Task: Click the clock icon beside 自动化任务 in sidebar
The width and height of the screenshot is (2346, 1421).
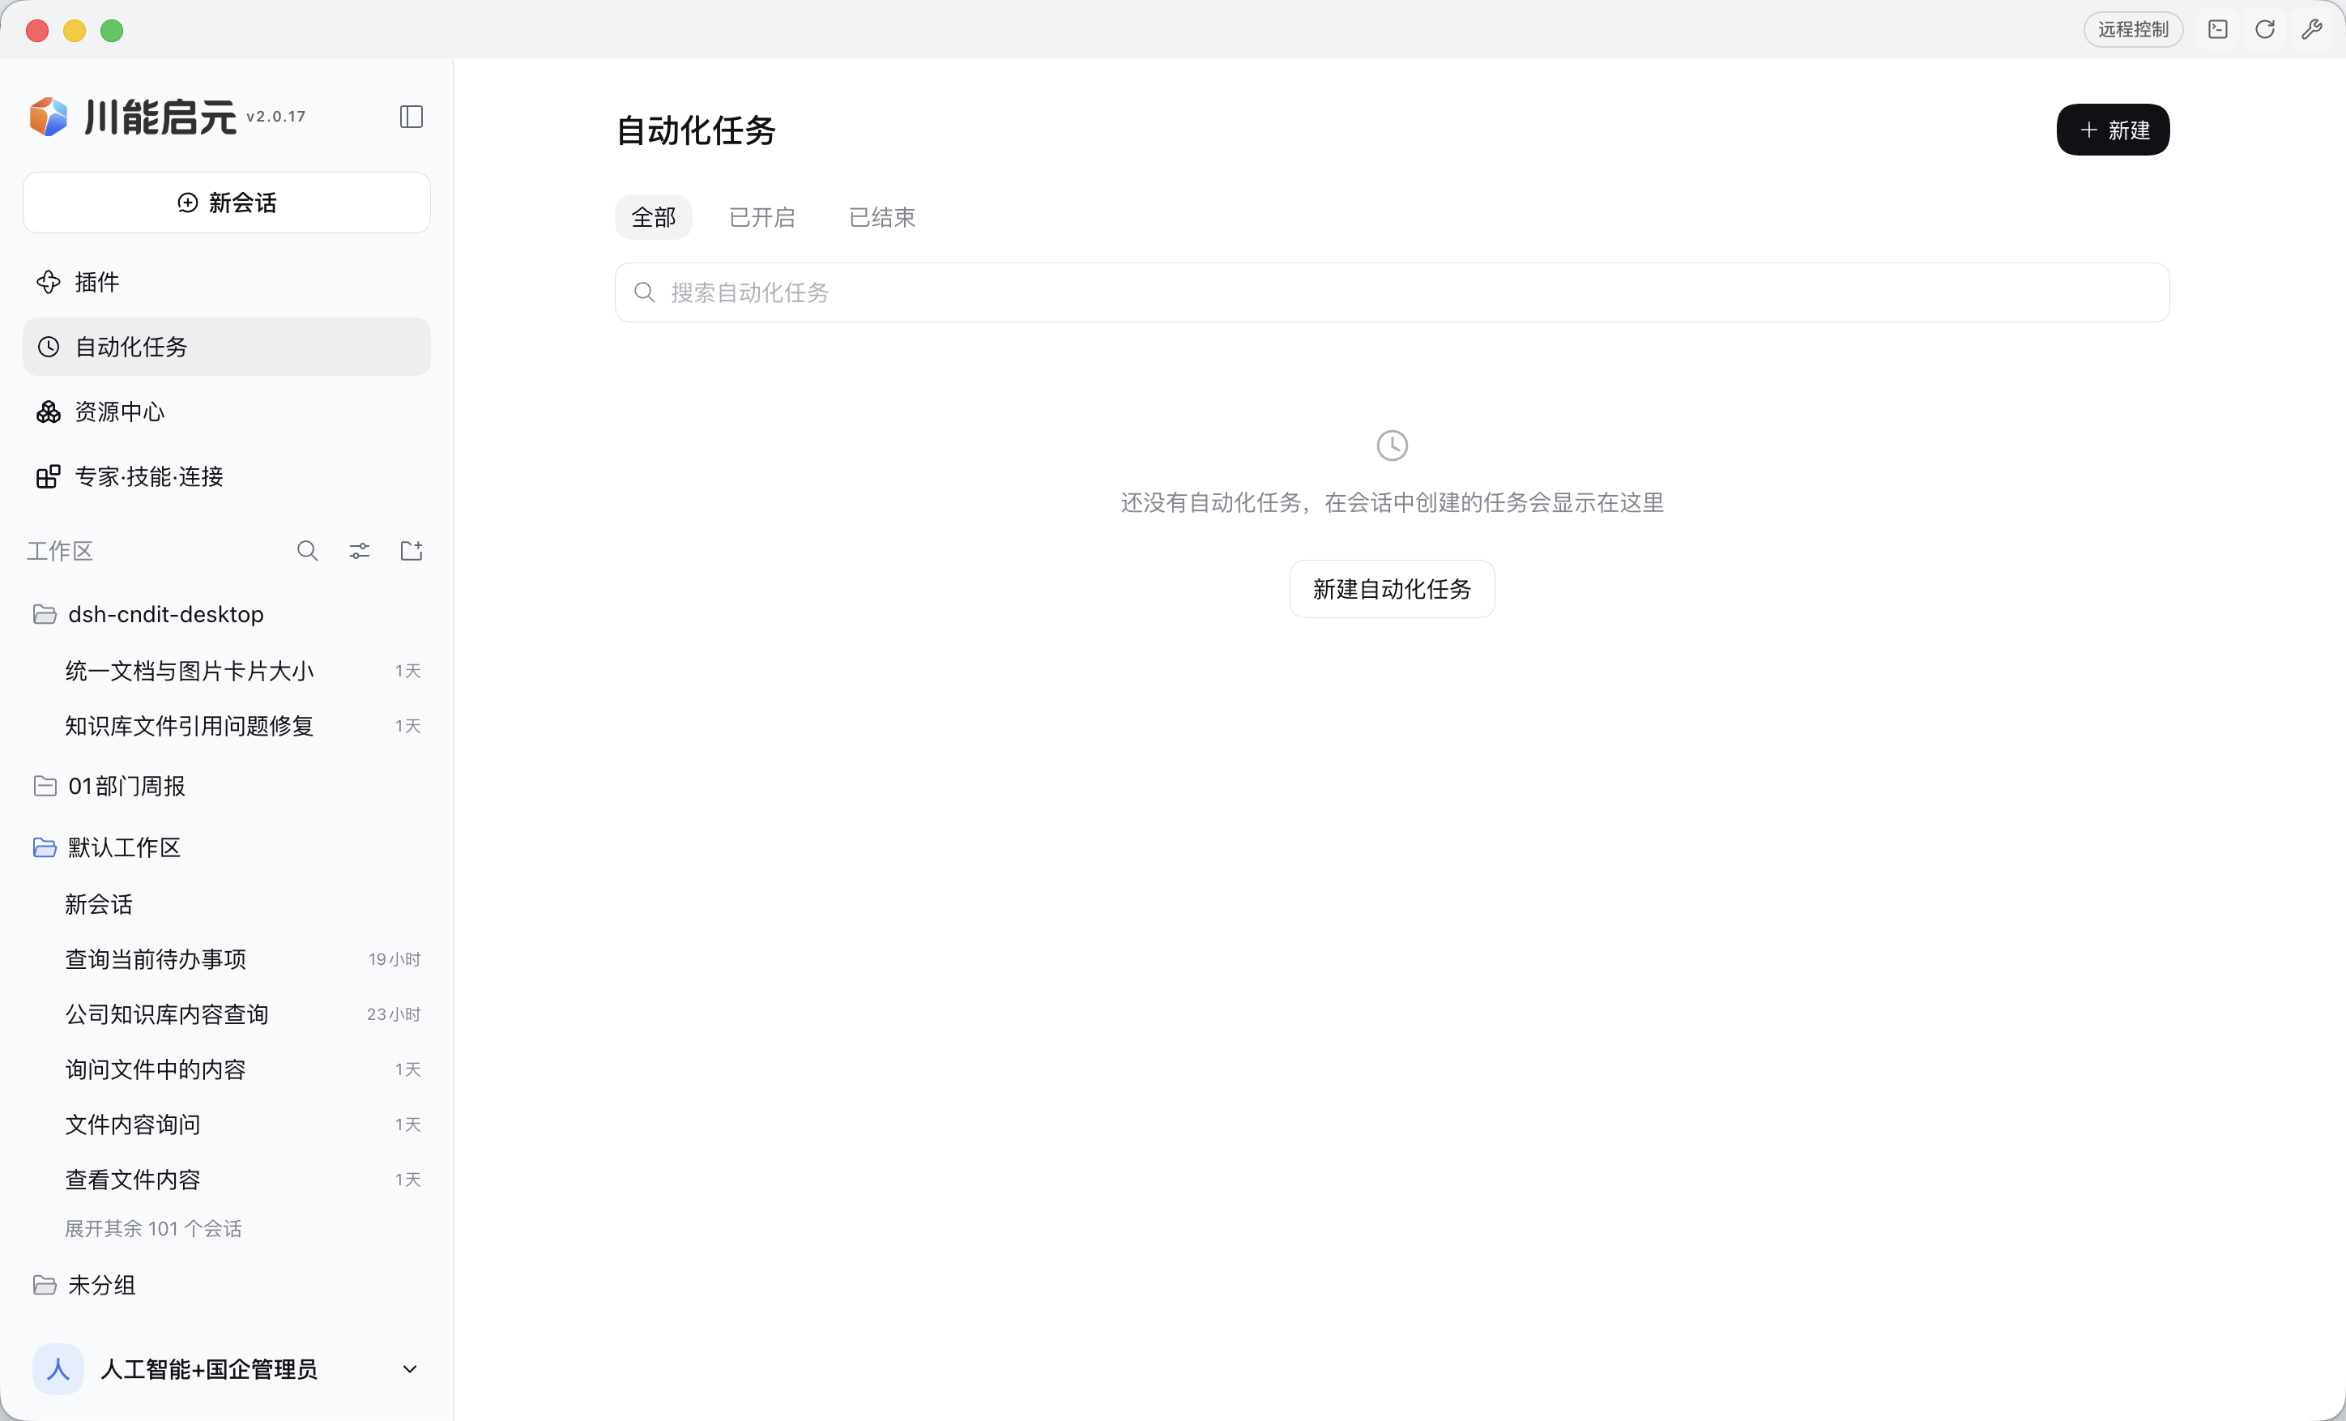Action: point(49,347)
